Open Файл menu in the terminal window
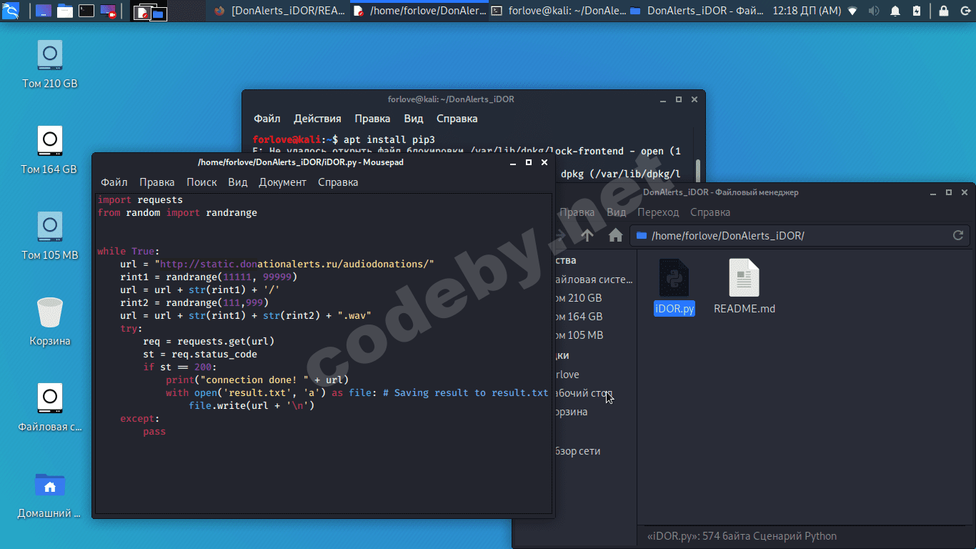 pos(267,119)
